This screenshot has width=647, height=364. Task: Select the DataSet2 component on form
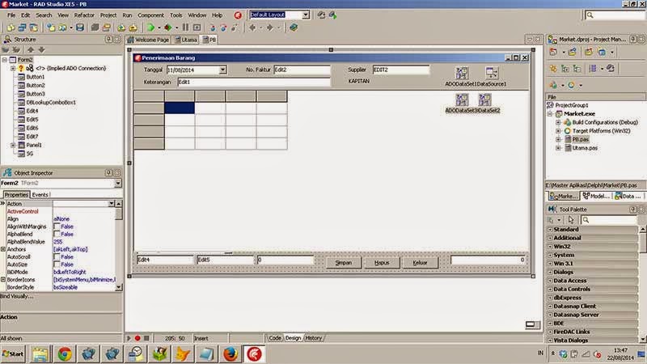click(x=484, y=99)
